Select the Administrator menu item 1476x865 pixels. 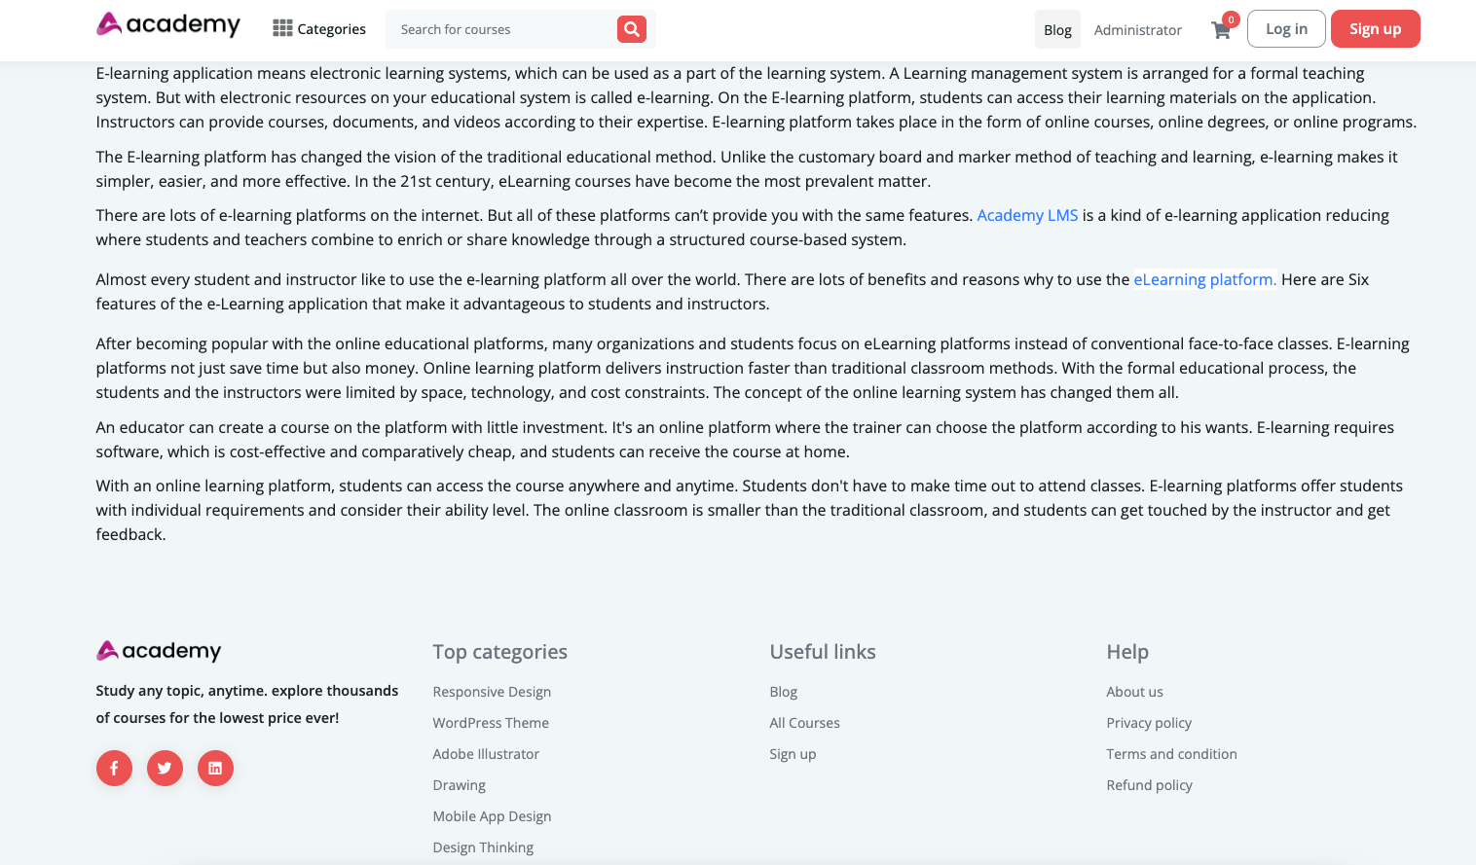point(1137,30)
